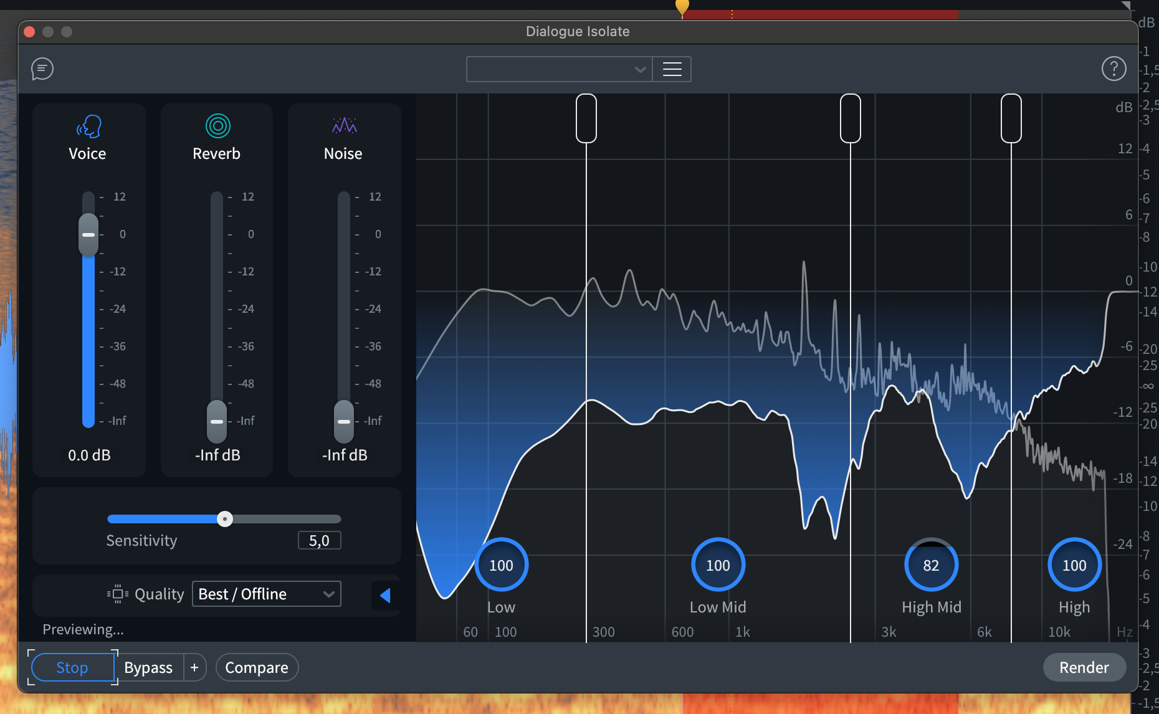Click the plus button beside Bypass
This screenshot has width=1159, height=714.
pos(194,667)
